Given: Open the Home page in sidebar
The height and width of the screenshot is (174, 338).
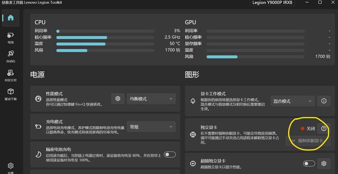Looking at the screenshot, I should [10, 18].
